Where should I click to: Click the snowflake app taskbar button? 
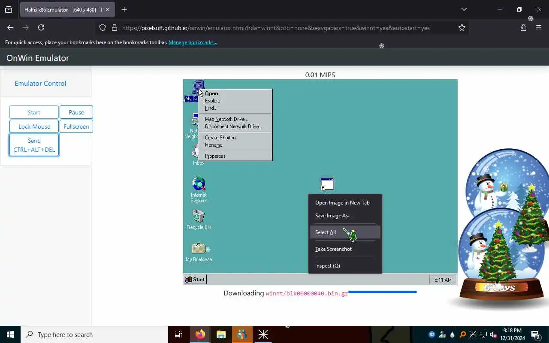point(263,334)
